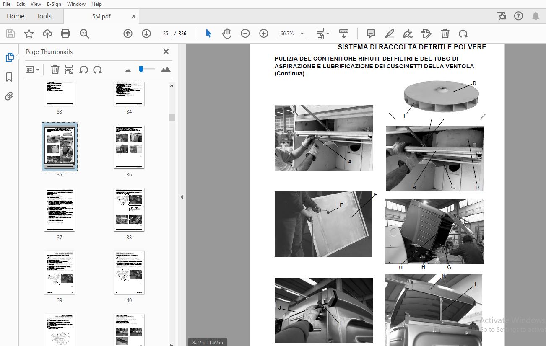The height and width of the screenshot is (346, 546).
Task: Rotate page using the toolbar rotate icon
Action: click(x=463, y=34)
